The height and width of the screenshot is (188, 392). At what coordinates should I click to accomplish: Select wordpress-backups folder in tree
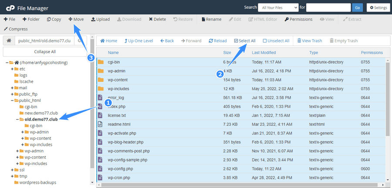38,182
